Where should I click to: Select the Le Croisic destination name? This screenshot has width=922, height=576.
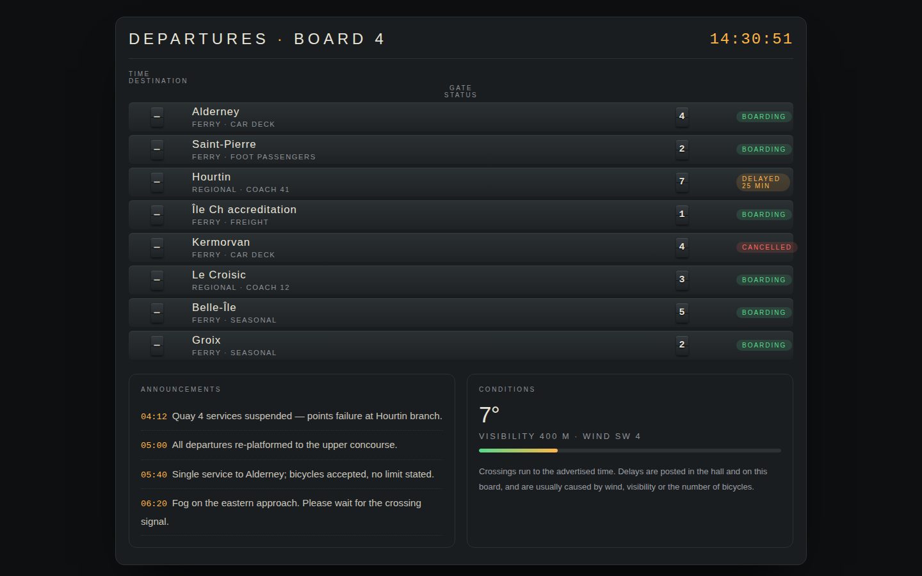pos(219,275)
